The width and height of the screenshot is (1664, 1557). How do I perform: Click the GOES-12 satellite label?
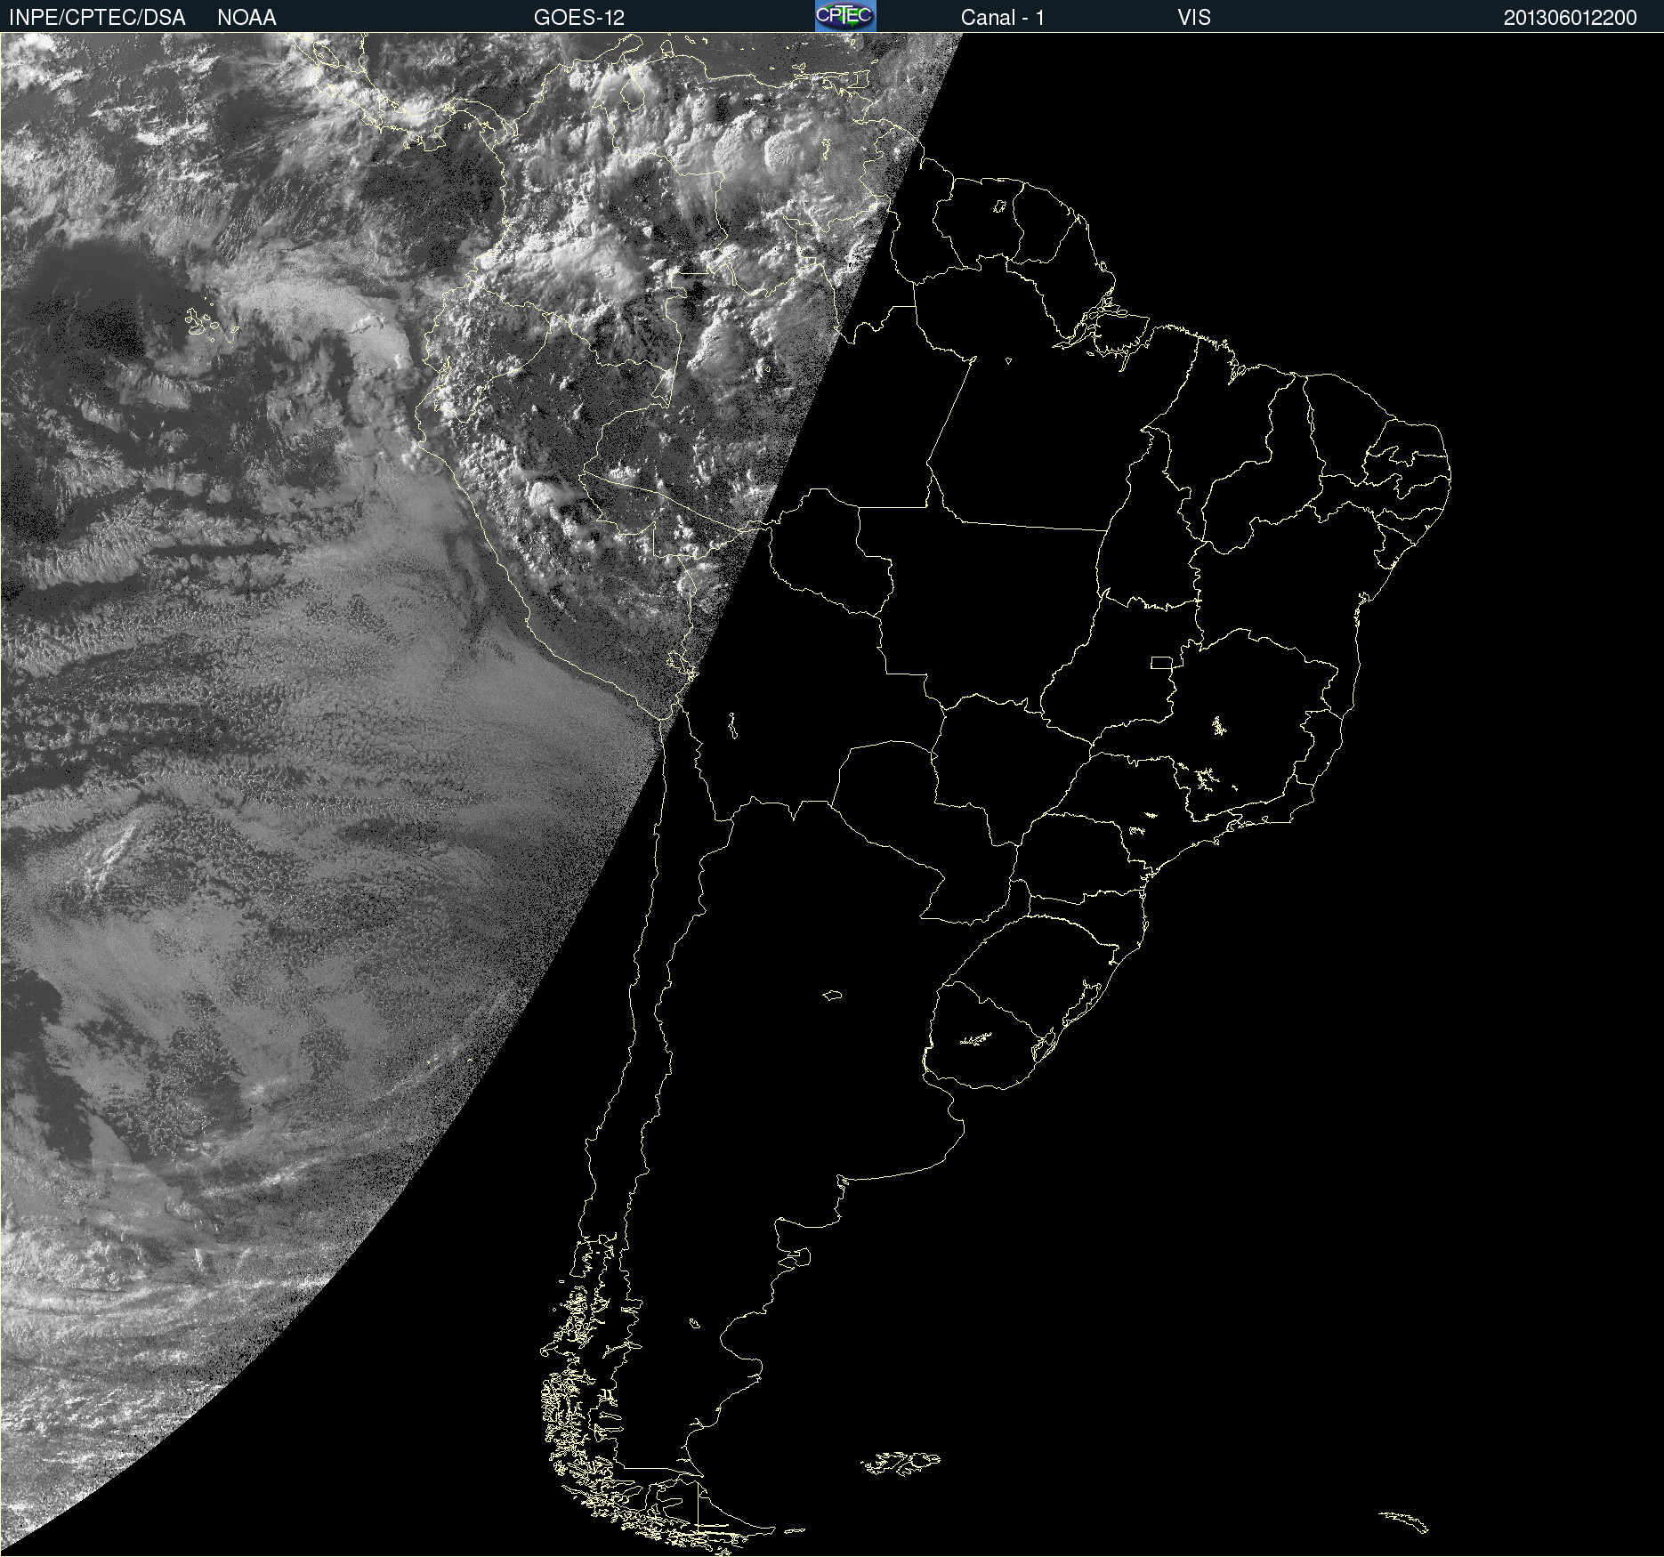click(x=579, y=18)
